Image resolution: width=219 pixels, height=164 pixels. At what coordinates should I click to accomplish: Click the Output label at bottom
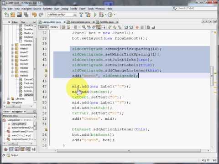click(15, 155)
